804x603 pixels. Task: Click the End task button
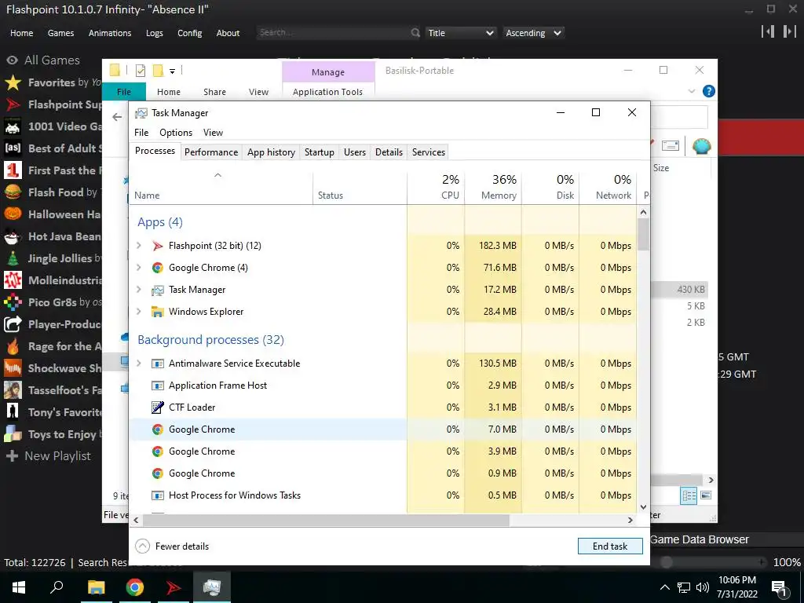pos(610,546)
